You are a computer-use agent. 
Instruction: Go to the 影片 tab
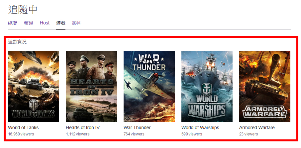click(76, 23)
